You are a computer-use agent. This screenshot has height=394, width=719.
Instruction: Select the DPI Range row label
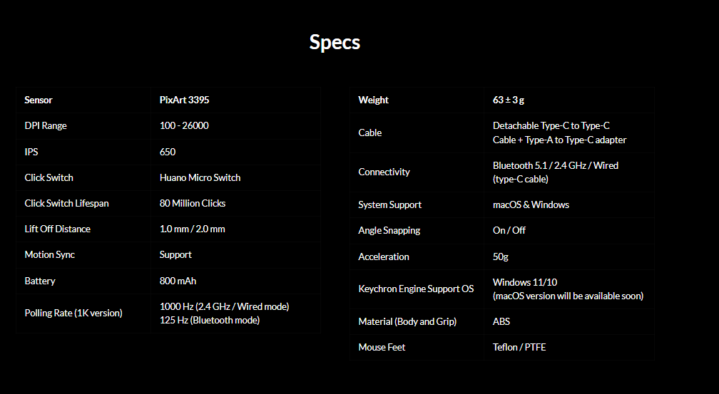pyautogui.click(x=46, y=125)
